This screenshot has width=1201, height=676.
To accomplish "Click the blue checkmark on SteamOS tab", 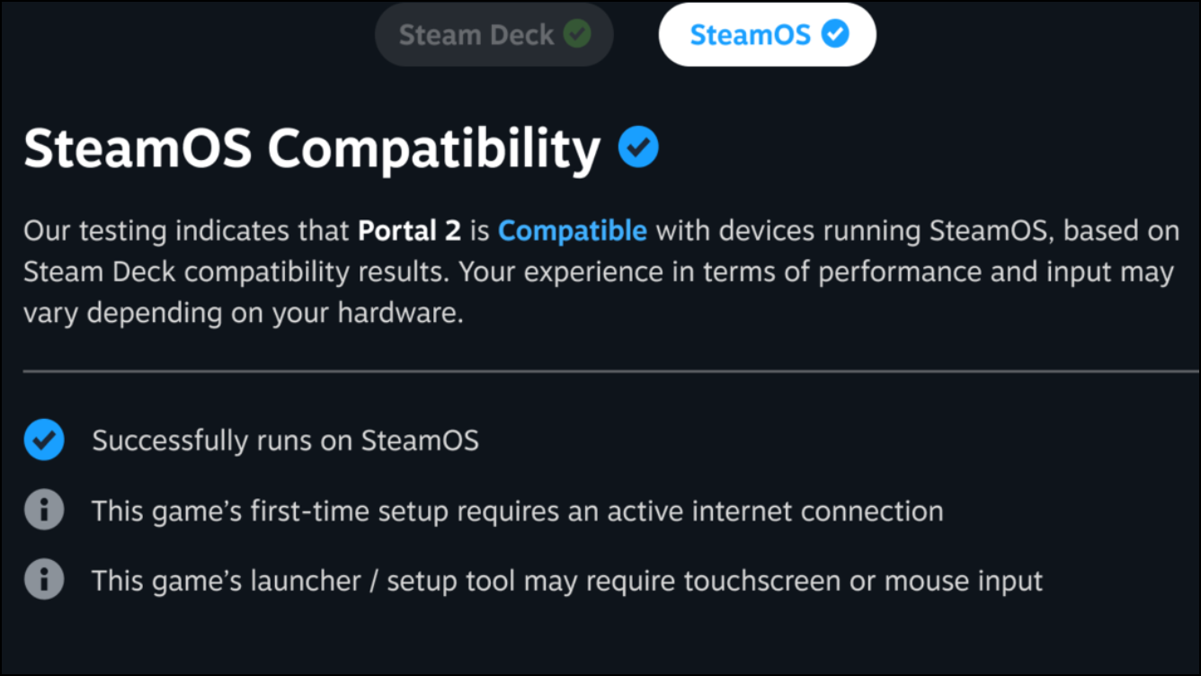I will (835, 34).
